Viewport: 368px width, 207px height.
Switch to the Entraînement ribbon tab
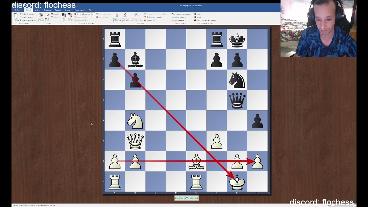tap(80, 10)
